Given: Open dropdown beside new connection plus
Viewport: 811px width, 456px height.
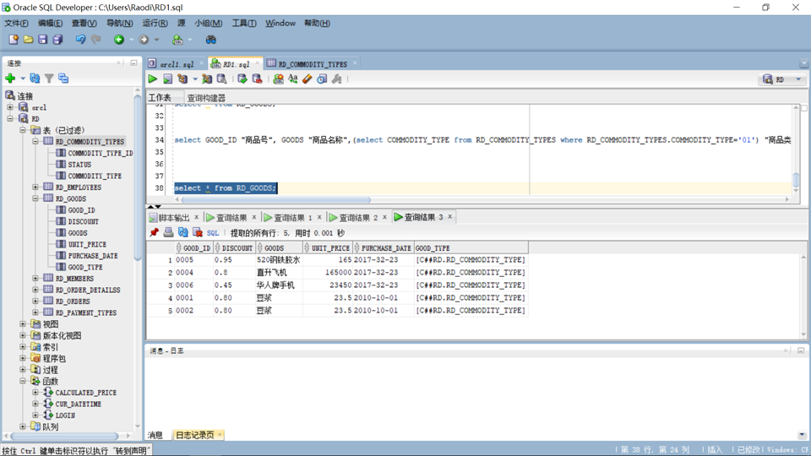Looking at the screenshot, I should click(x=23, y=79).
